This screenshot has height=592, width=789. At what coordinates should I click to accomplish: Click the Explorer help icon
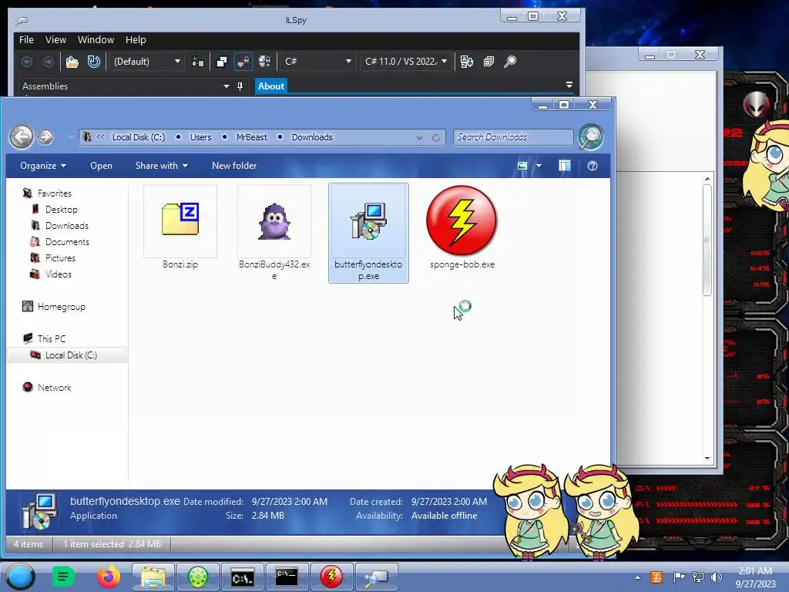[x=593, y=166]
